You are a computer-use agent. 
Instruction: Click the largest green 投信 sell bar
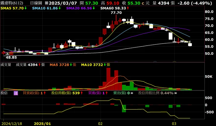click(124, 108)
